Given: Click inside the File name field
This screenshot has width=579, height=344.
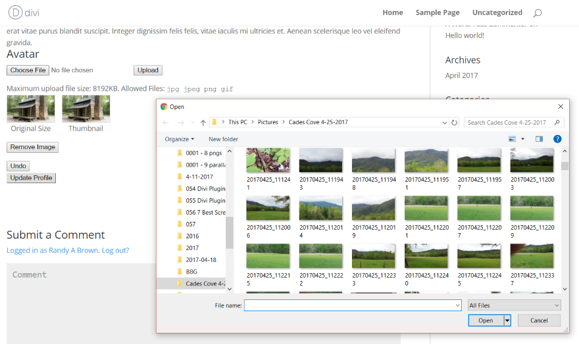Looking at the screenshot, I should (349, 305).
